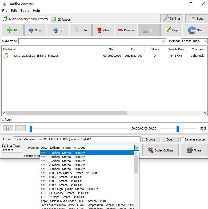Select file SVID_20210803_153542_3(3).aac
Viewport: 208px width, 209px height.
pyautogui.click(x=36, y=56)
